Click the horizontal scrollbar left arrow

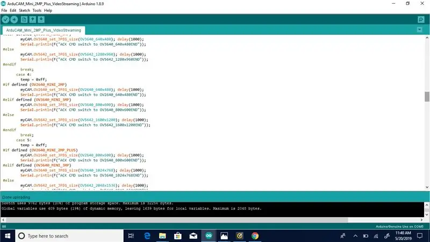(x=3, y=220)
